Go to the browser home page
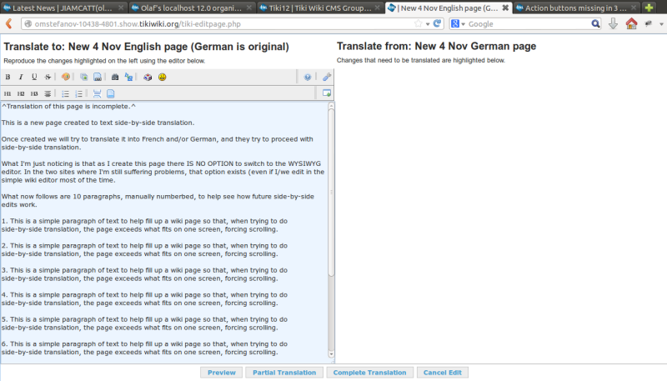 click(x=632, y=24)
